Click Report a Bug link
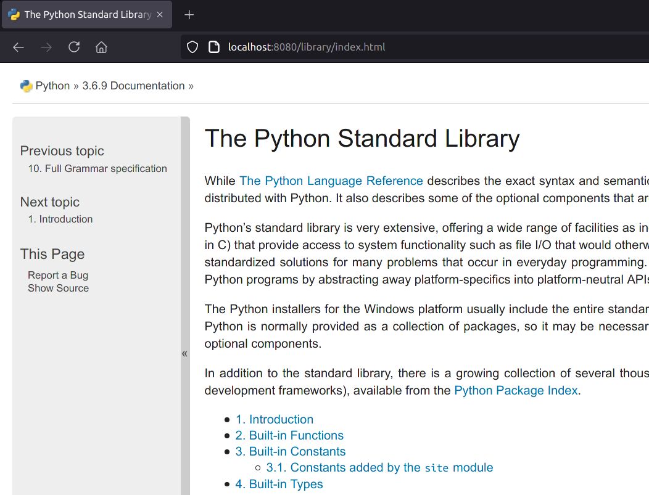Viewport: 649px width, 495px height. [58, 276]
